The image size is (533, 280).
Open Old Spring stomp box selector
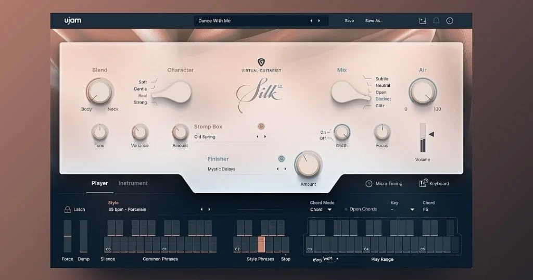coord(205,136)
